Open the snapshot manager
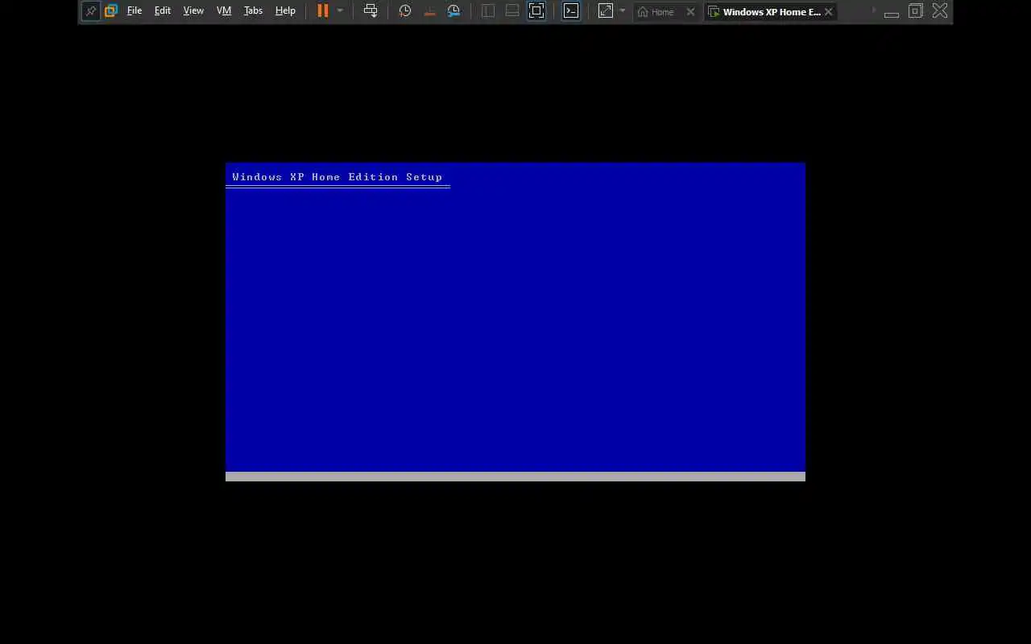This screenshot has height=644, width=1031. (x=454, y=11)
